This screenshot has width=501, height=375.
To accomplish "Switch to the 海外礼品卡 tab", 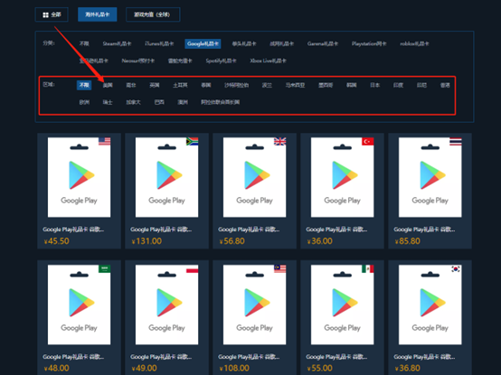I will pos(97,14).
